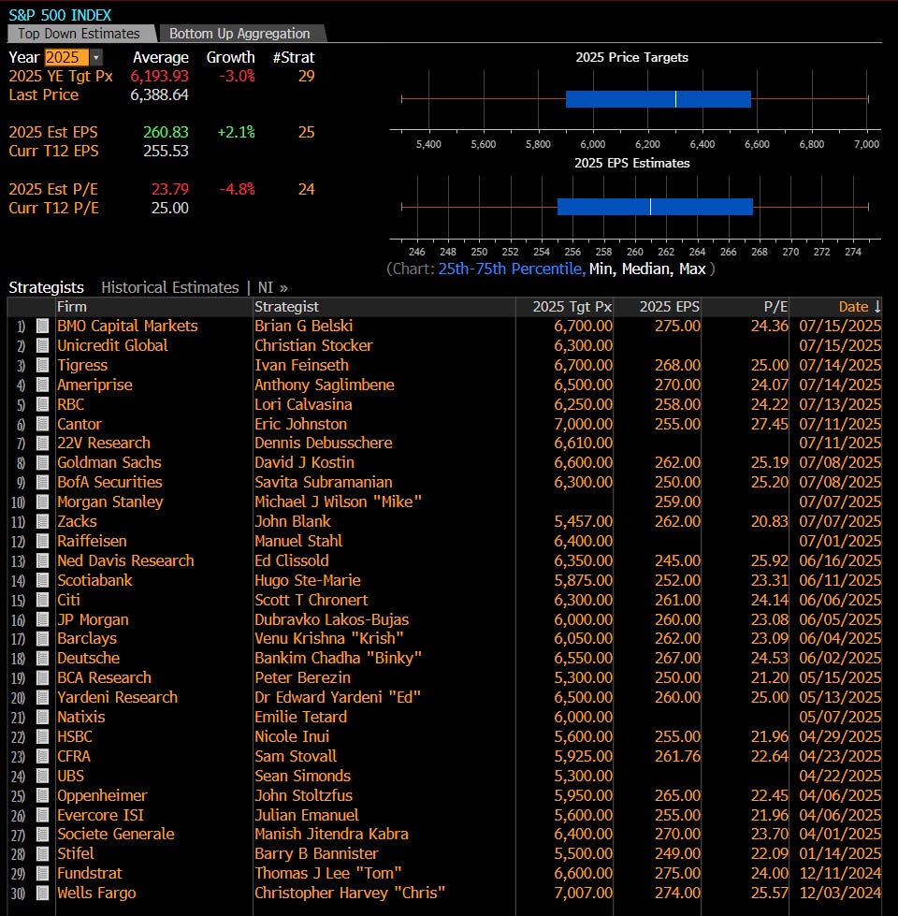The image size is (898, 916).
Task: Open the S&P 500 INDEX title link
Action: pyautogui.click(x=60, y=15)
